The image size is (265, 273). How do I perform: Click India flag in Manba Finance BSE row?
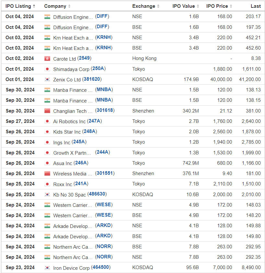(x=47, y=101)
